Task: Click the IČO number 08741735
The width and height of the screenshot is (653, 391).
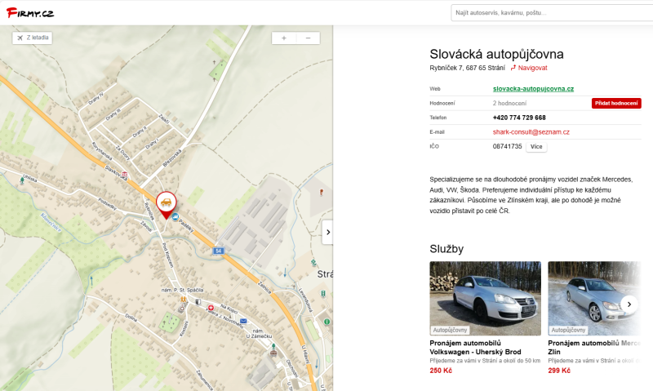Action: (507, 147)
